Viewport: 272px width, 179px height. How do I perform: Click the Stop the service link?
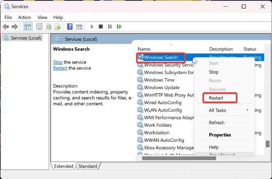click(x=58, y=62)
